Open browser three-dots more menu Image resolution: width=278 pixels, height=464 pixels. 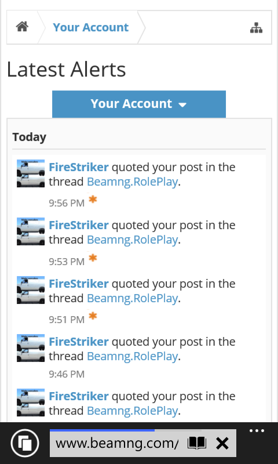click(257, 431)
